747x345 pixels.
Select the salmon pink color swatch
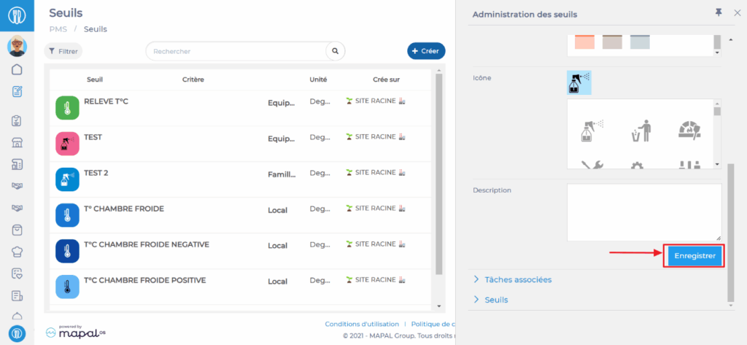point(585,42)
